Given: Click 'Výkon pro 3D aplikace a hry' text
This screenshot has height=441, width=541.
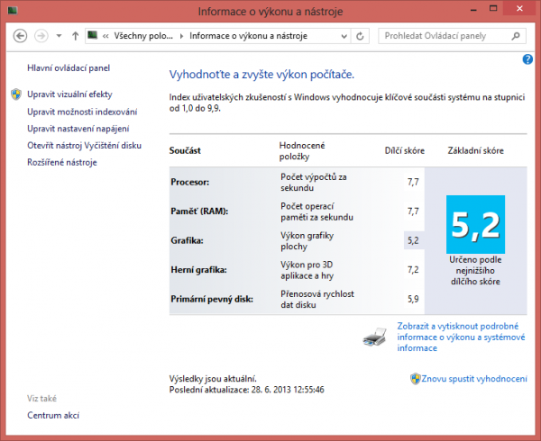Looking at the screenshot, I should 307,270.
